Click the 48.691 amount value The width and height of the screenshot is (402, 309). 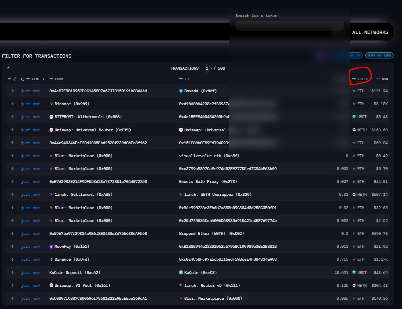click(341, 272)
